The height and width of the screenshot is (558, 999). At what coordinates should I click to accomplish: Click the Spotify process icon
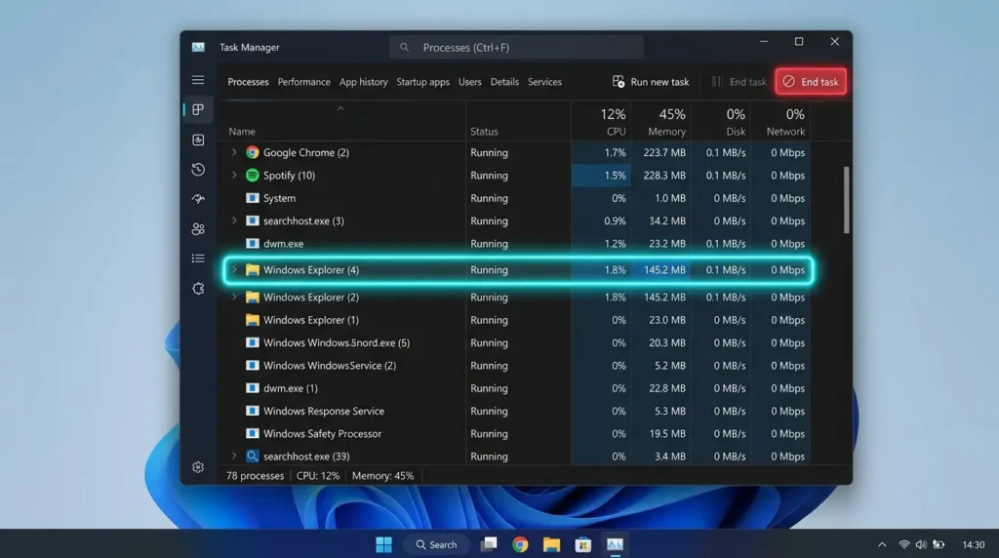(253, 176)
